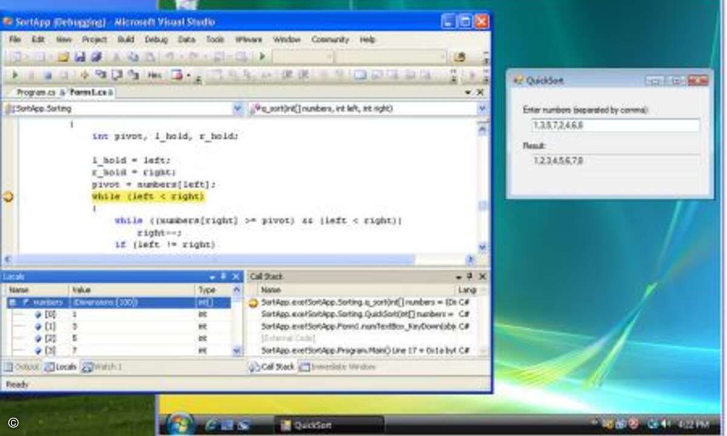Select the [2] row in Locals
The image size is (727, 436).
coord(118,339)
